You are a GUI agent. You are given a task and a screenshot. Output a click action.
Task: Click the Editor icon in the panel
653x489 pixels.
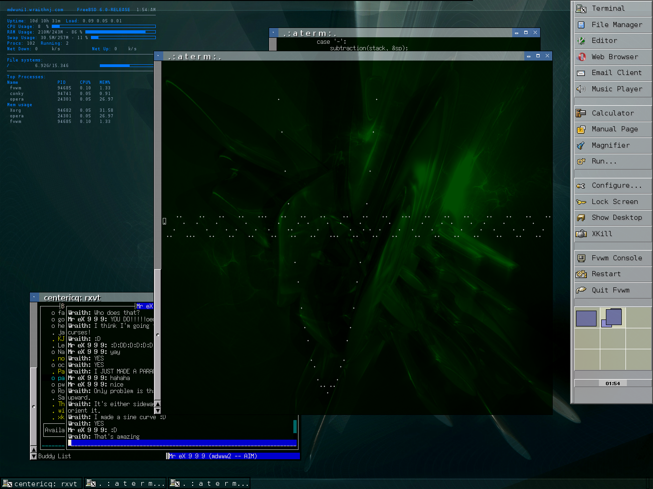[581, 41]
